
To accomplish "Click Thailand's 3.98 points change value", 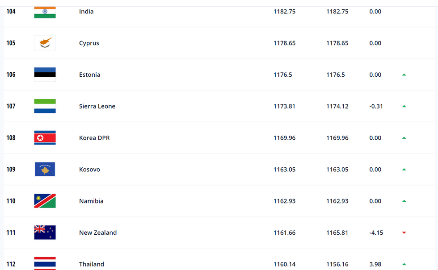I will pos(375,264).
